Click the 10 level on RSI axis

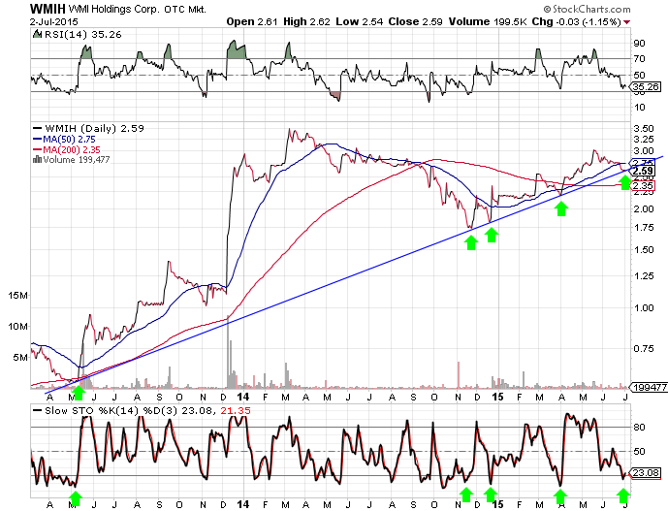(639, 108)
